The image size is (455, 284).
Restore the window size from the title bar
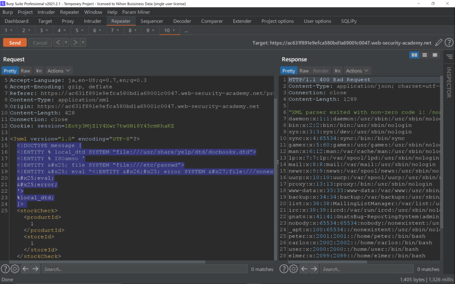[433, 3]
